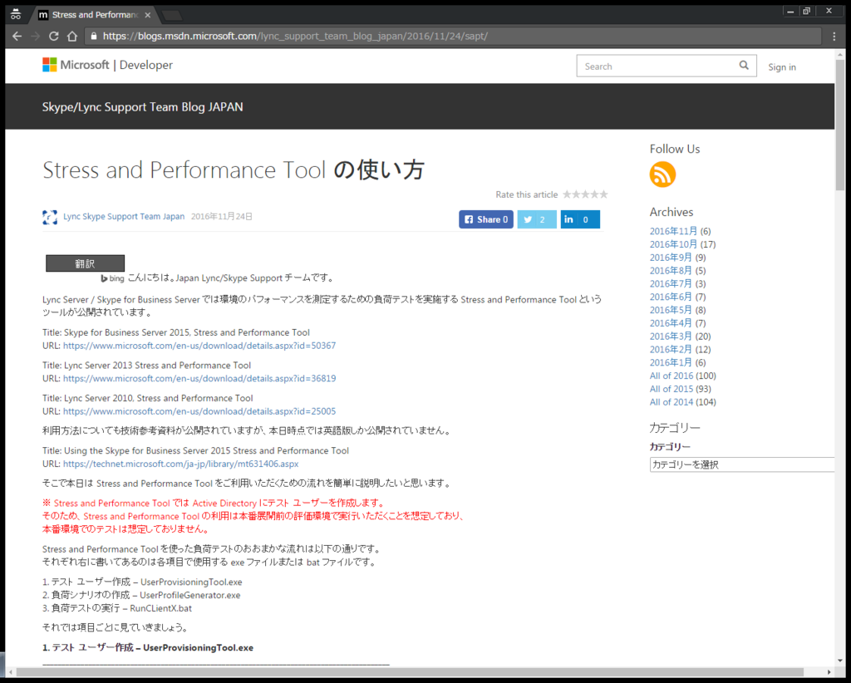This screenshot has height=683, width=851.
Task: Click the article title heading
Action: click(234, 170)
